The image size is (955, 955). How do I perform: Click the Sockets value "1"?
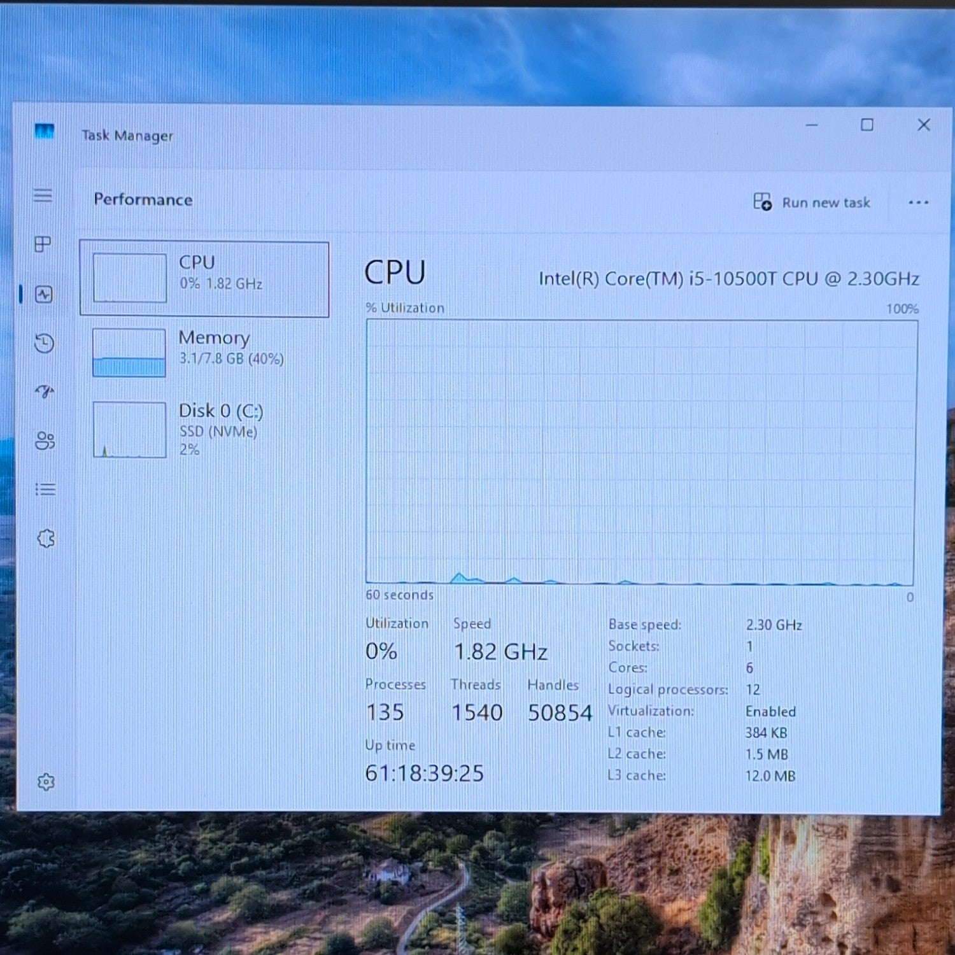[749, 646]
